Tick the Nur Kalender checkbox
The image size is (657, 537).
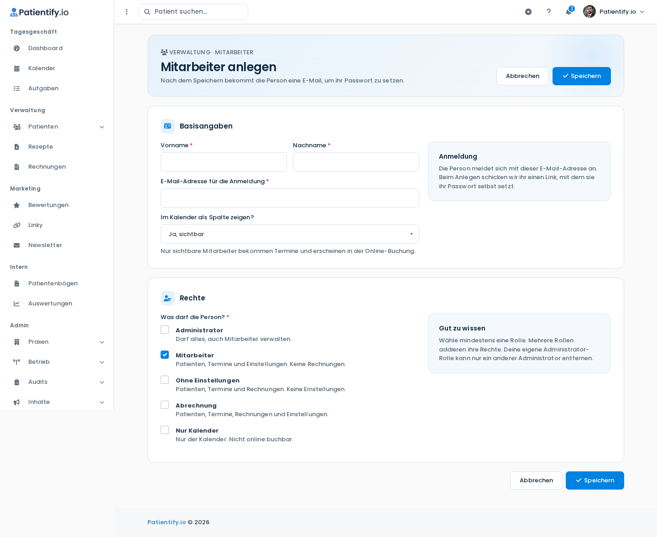pos(165,430)
